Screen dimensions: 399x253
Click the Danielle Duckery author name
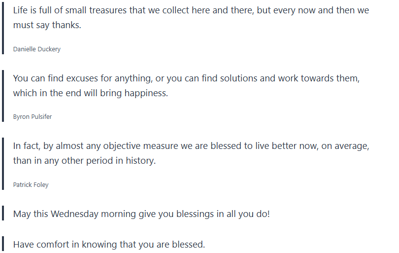click(36, 49)
